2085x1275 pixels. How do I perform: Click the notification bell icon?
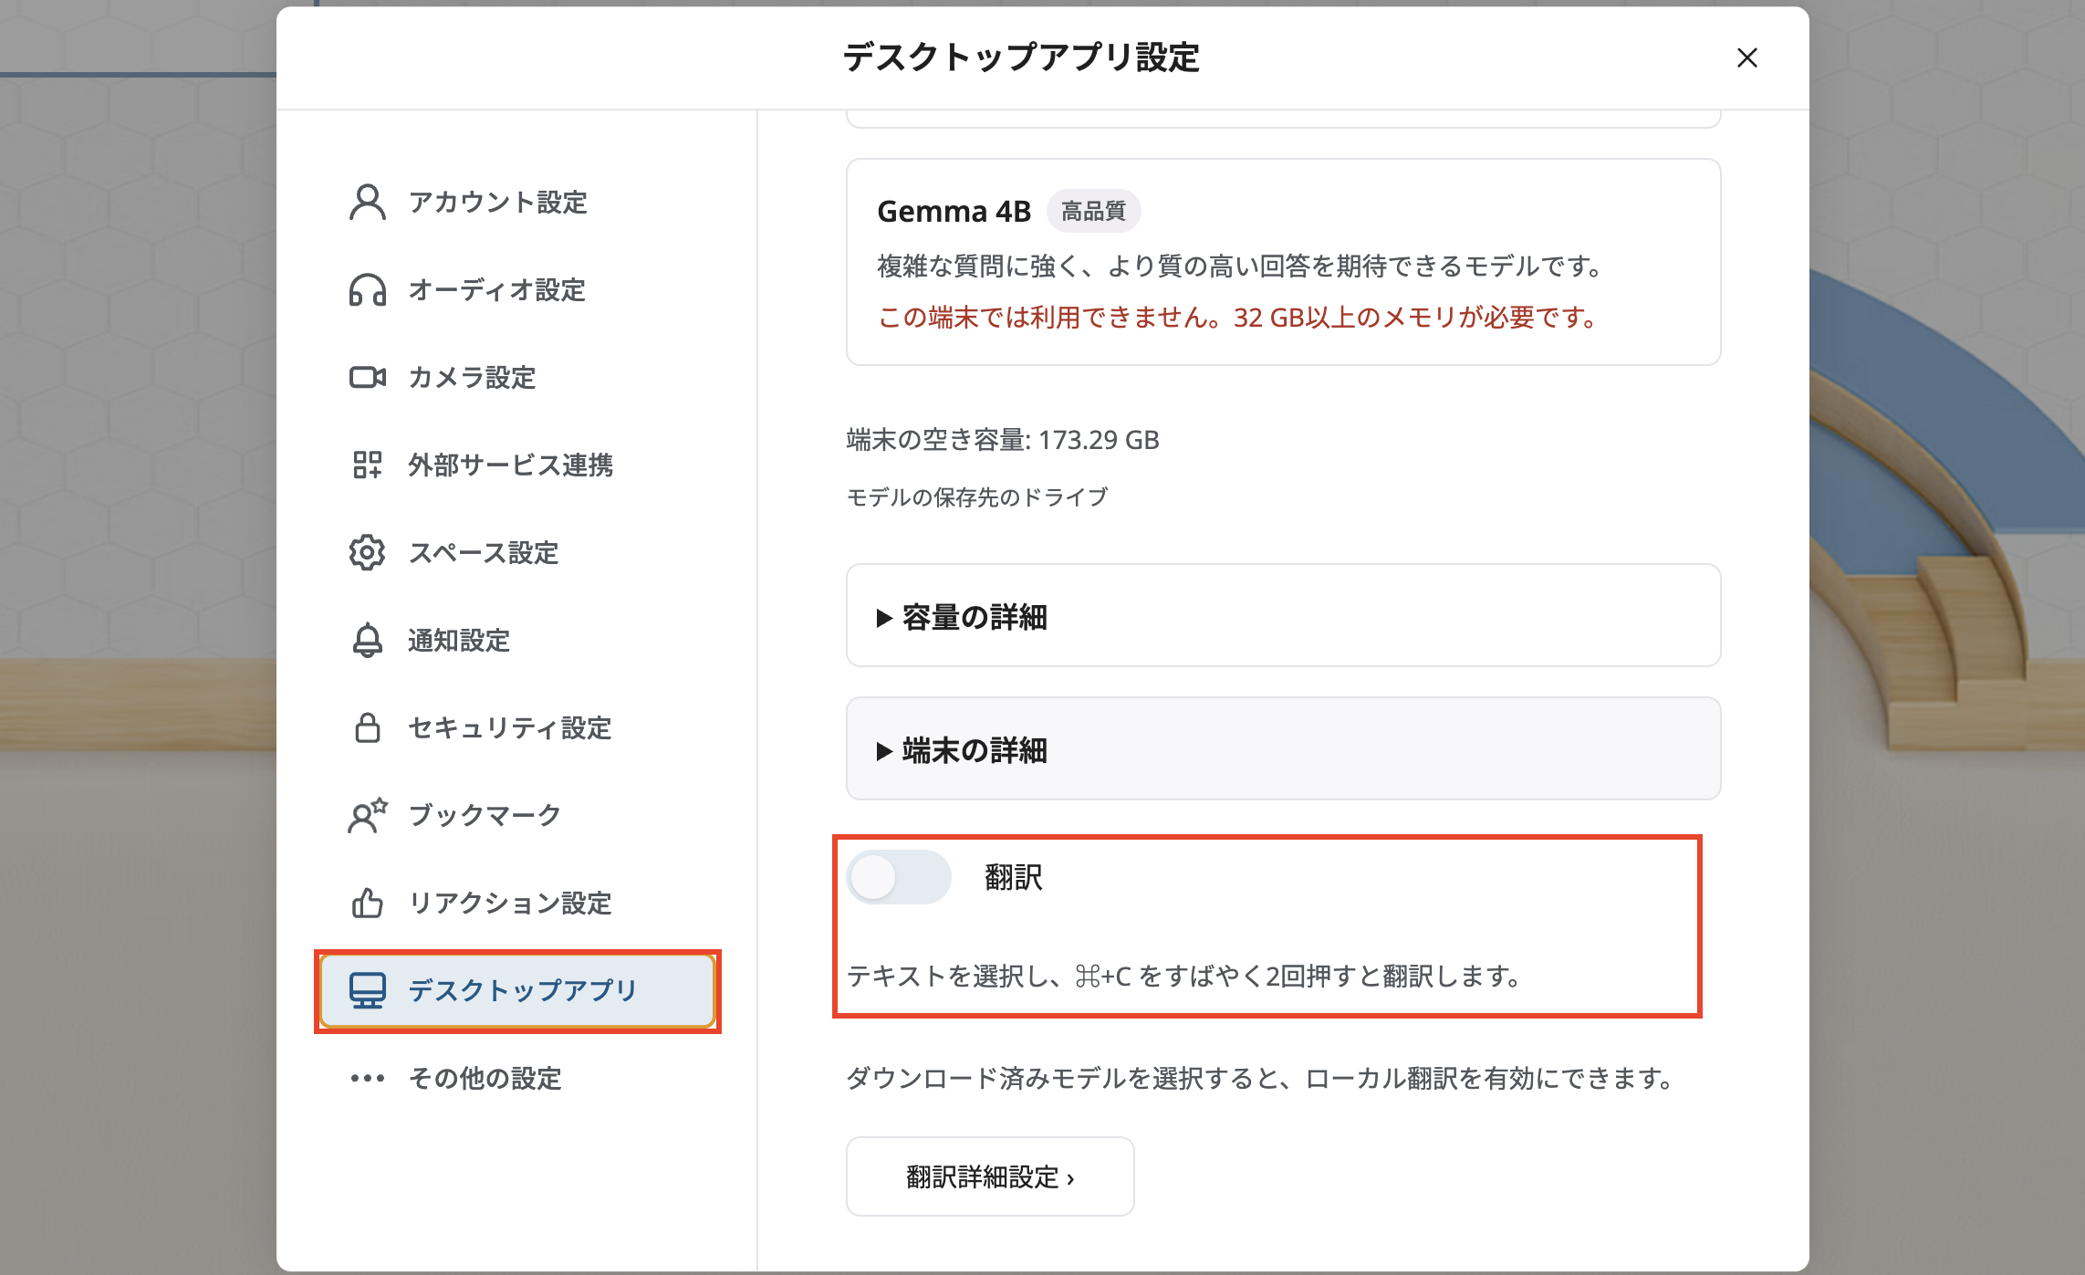pos(368,640)
